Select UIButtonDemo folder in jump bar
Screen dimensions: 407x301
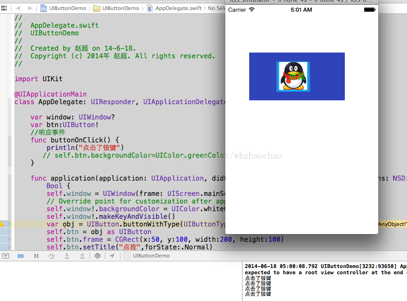(116, 8)
